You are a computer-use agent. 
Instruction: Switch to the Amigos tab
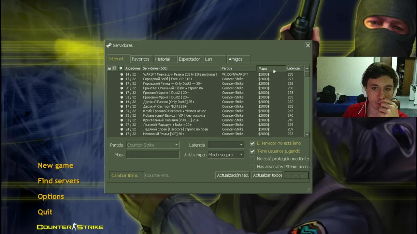pyautogui.click(x=238, y=59)
